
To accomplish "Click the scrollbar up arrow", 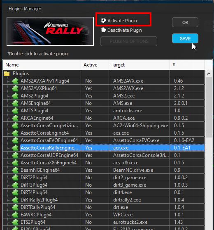I will coord(209,74).
